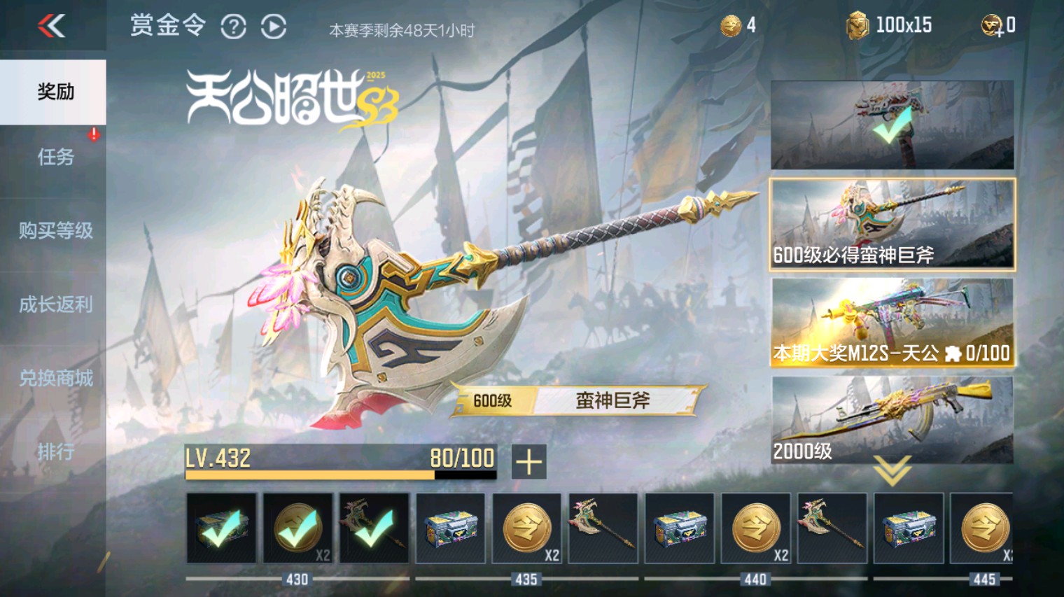Click the 100x15 token crate icon

click(x=857, y=26)
